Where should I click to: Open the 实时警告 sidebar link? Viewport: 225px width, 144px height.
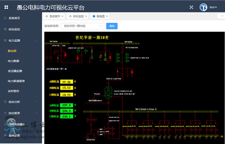coord(14,91)
